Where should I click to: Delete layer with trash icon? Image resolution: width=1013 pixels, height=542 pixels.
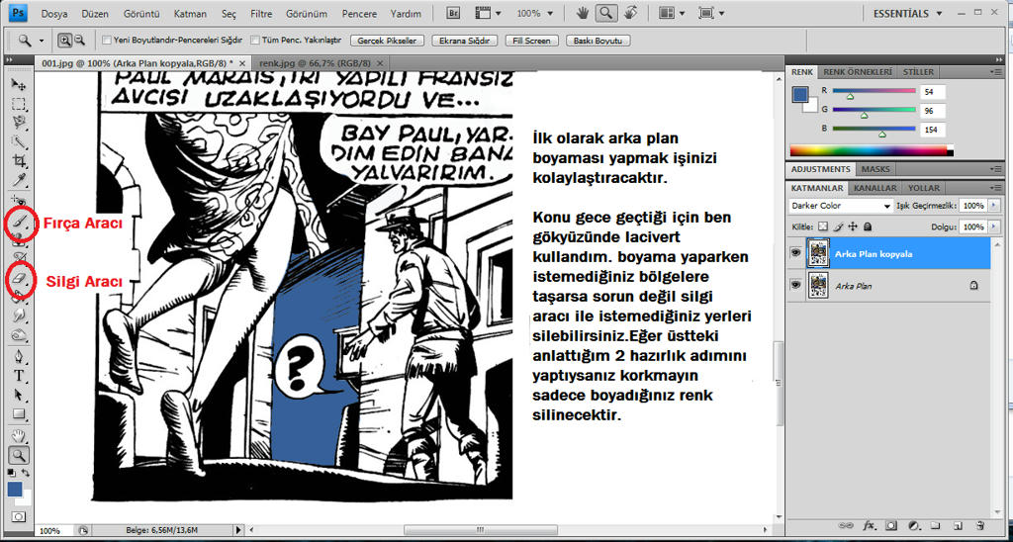pos(980,525)
